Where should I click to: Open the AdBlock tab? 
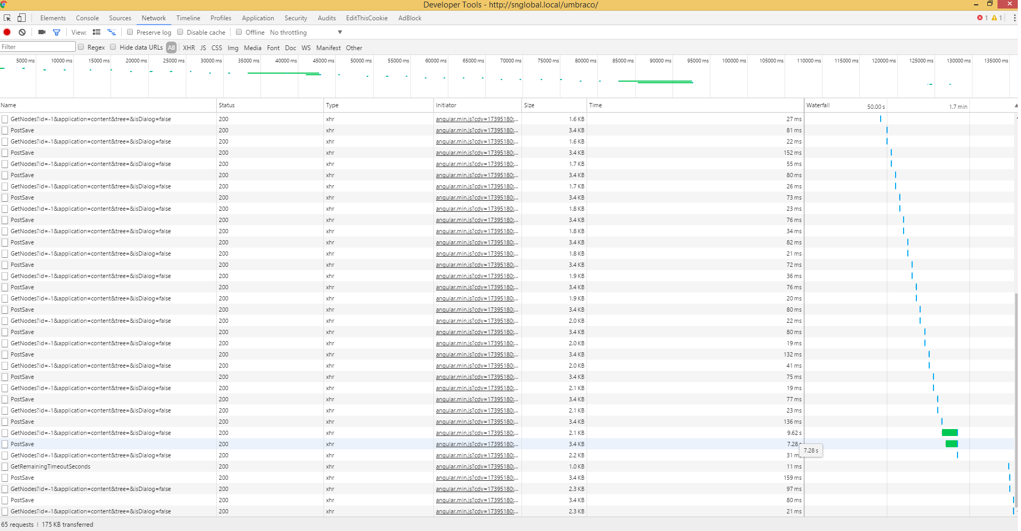coord(410,18)
